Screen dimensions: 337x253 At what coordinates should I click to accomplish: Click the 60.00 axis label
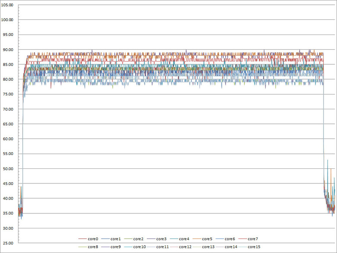click(x=8, y=139)
